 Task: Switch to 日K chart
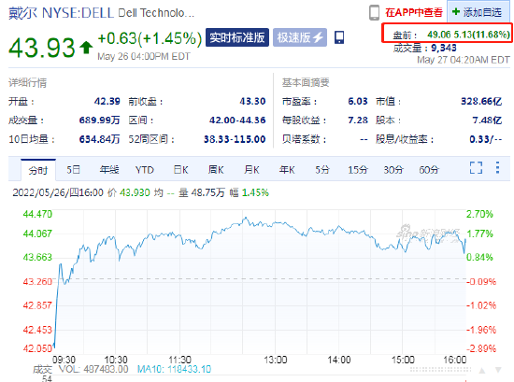point(180,170)
